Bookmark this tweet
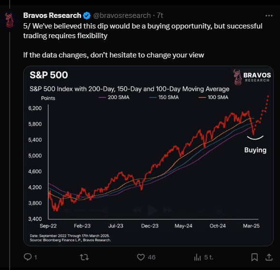Screen dimensions: 280x270 click(254, 257)
